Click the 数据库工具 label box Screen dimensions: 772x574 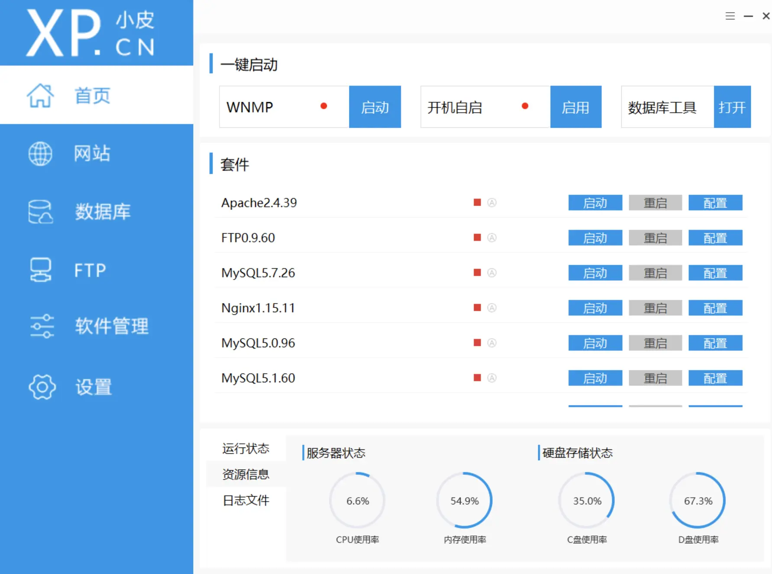click(x=668, y=107)
